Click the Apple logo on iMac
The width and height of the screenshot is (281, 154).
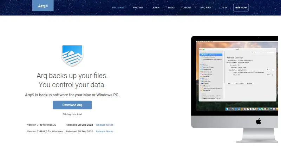point(259,121)
